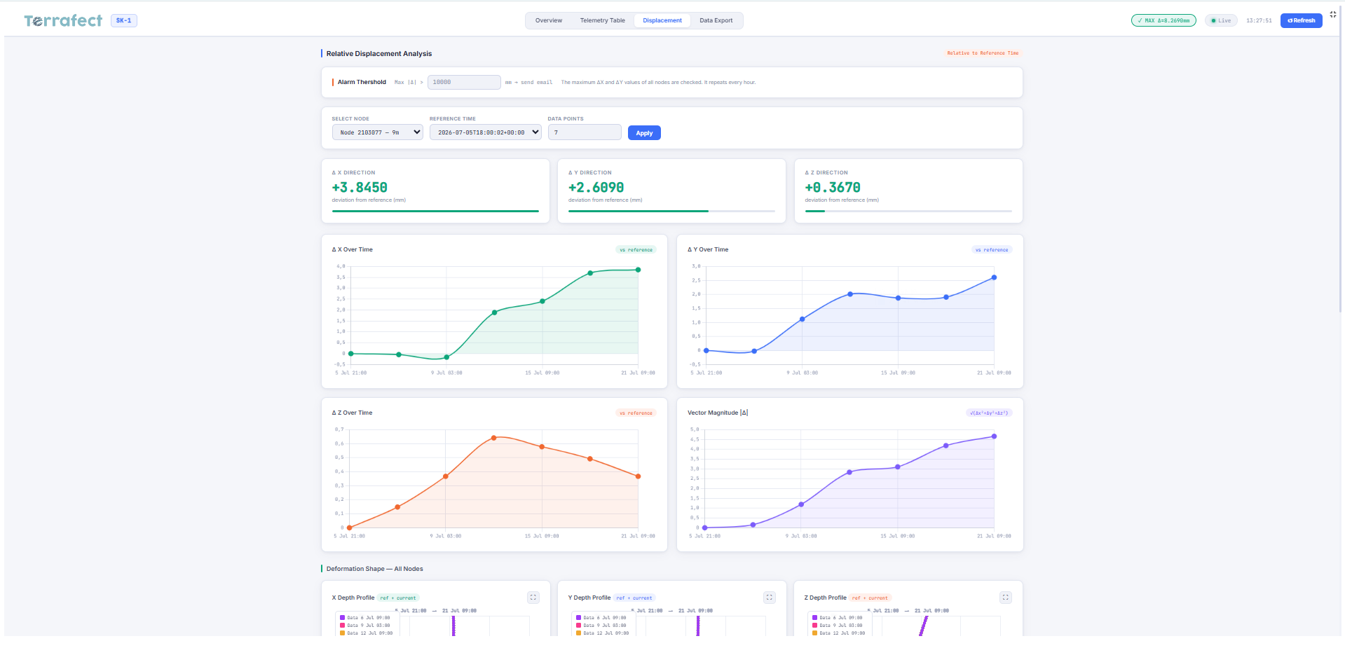Click the 'Y Depth Profile' title
The width and height of the screenshot is (1345, 662).
[589, 598]
